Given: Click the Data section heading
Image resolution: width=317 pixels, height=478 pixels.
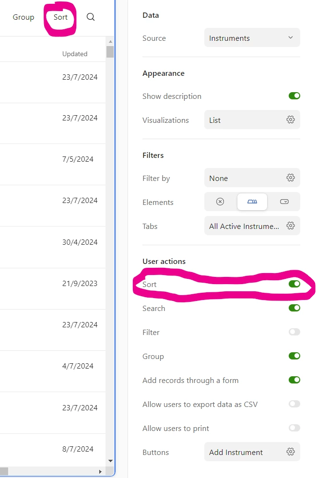Looking at the screenshot, I should pyautogui.click(x=151, y=15).
